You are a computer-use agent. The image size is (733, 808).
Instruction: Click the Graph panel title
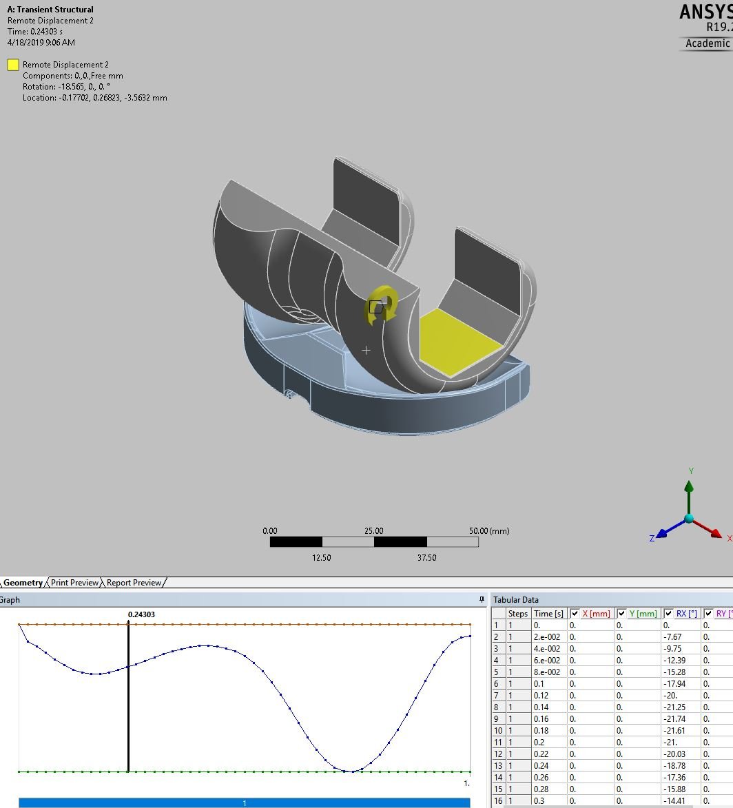click(10, 599)
